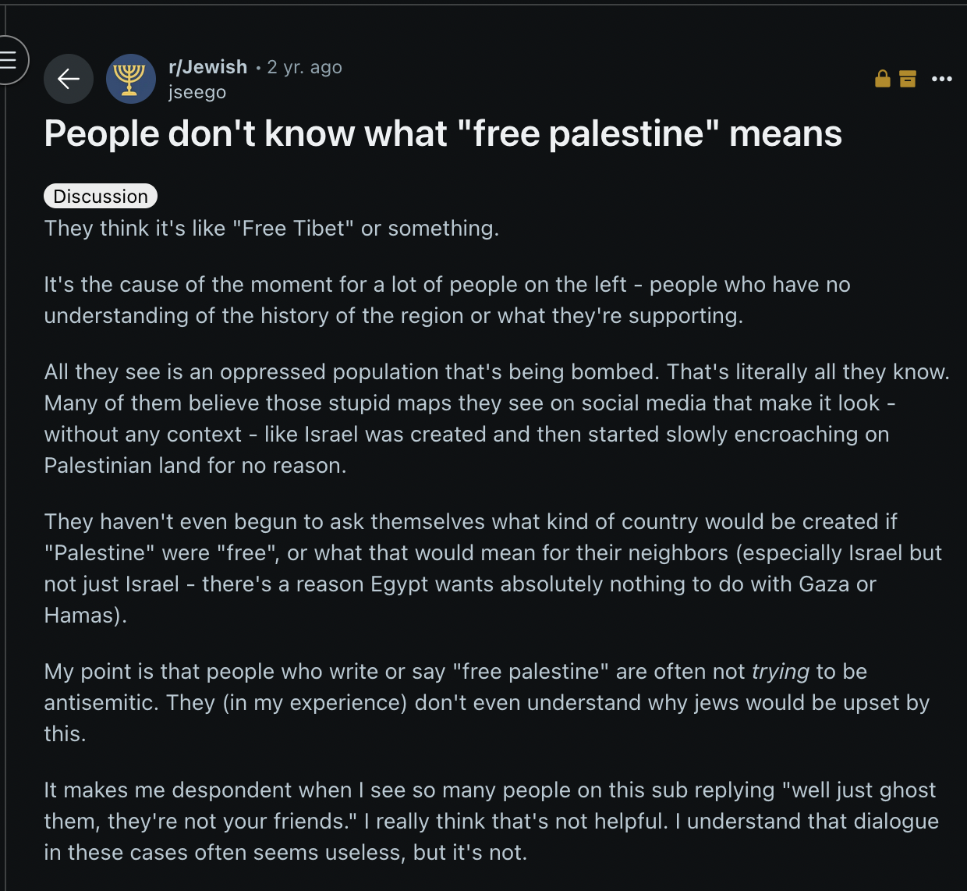
Task: Click the paragraph starting "It makes me despondent"
Action: pos(490,821)
